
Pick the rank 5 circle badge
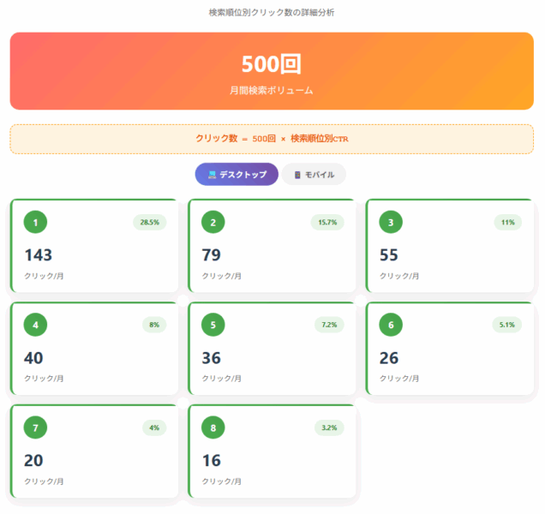[x=213, y=325]
